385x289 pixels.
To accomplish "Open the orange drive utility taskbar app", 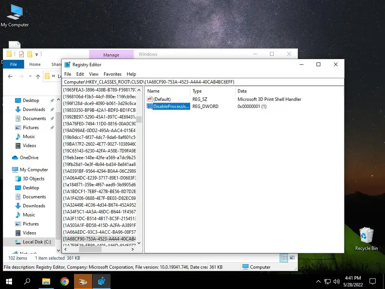I will (x=83, y=281).
